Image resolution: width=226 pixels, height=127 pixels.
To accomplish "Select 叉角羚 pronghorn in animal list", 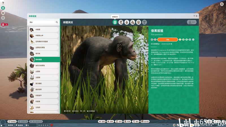I will point(44,108).
